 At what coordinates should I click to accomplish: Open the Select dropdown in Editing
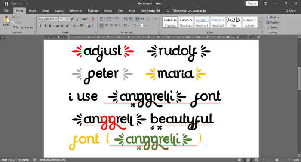(x=273, y=27)
